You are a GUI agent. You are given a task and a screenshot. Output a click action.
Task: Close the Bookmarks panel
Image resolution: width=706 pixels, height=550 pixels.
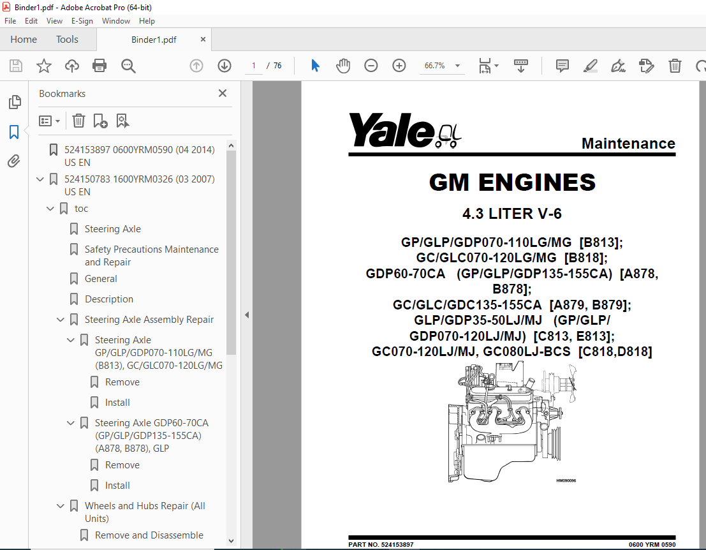coord(223,93)
